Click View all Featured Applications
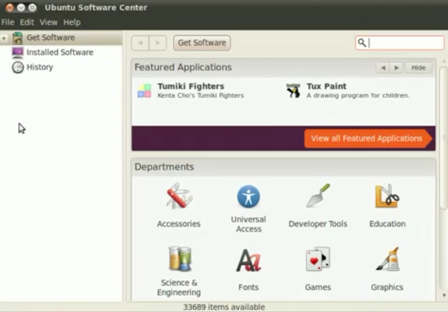The image size is (448, 312). coord(368,138)
